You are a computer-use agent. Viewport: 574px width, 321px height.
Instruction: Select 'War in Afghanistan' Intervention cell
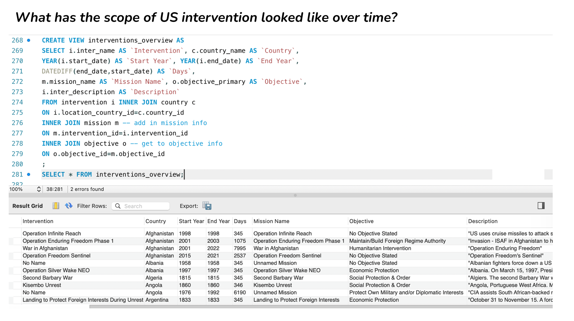45,248
